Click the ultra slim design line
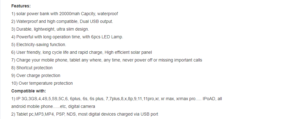 (x=50, y=29)
